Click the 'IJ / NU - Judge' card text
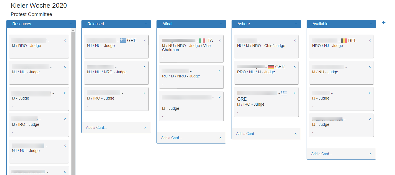The height and width of the screenshot is (175, 395). pos(325,72)
